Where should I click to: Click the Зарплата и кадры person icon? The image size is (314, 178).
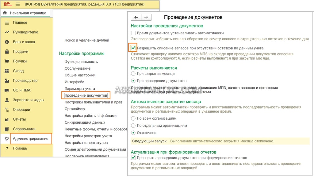(7, 100)
